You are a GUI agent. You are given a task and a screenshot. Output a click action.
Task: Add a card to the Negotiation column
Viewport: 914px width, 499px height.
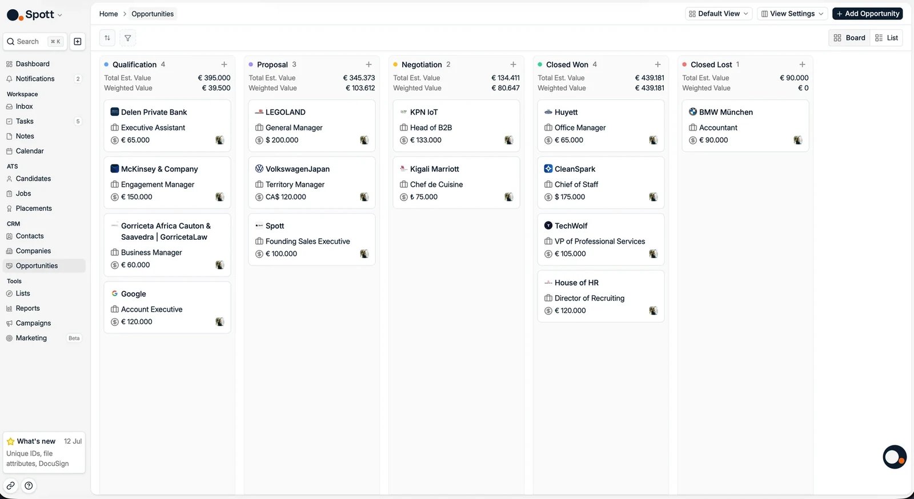(x=513, y=65)
